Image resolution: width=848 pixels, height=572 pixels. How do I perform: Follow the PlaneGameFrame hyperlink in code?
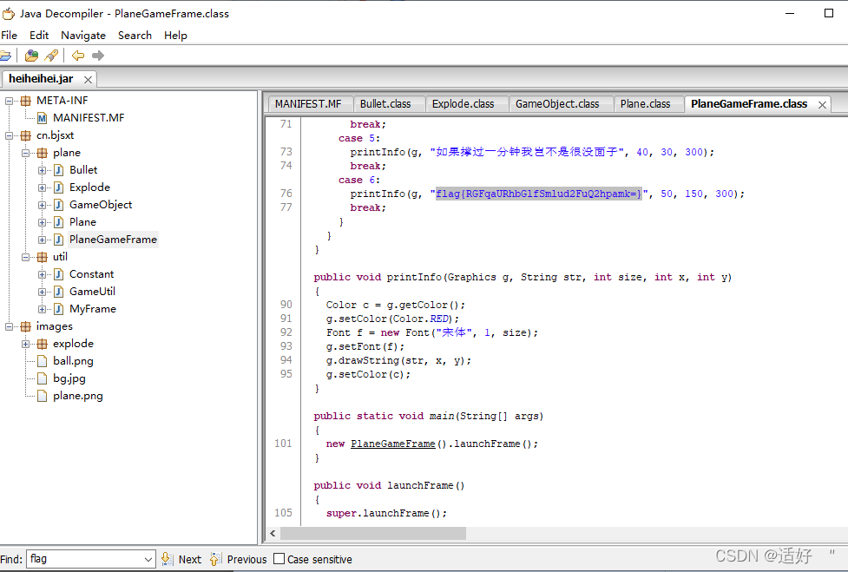[x=392, y=444]
